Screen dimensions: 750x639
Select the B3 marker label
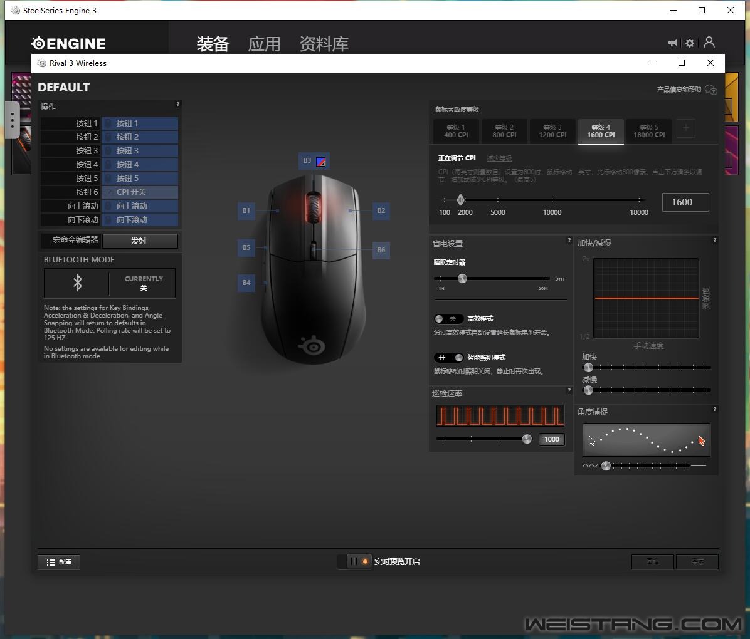pos(307,160)
